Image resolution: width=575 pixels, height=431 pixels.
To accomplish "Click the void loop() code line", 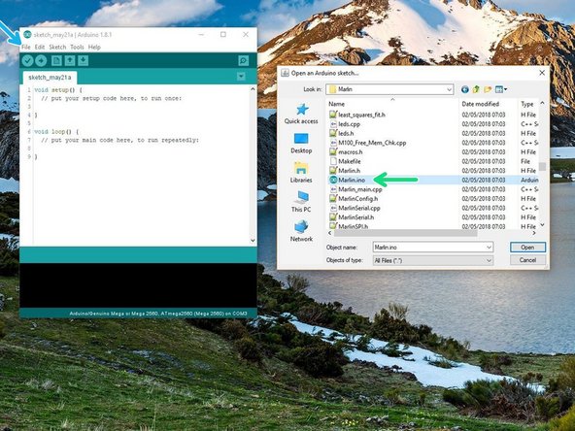I will pos(56,132).
